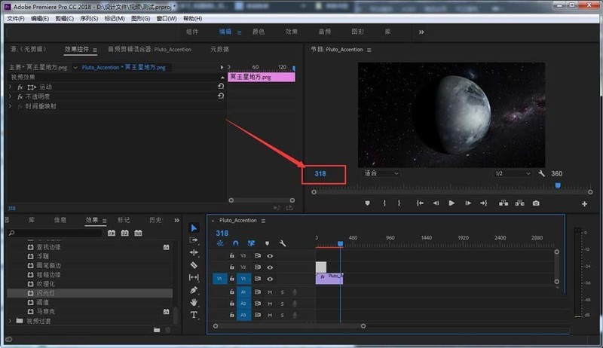Image resolution: width=603 pixels, height=348 pixels.
Task: Open the 适合 zoom level dropdown
Action: click(x=381, y=173)
